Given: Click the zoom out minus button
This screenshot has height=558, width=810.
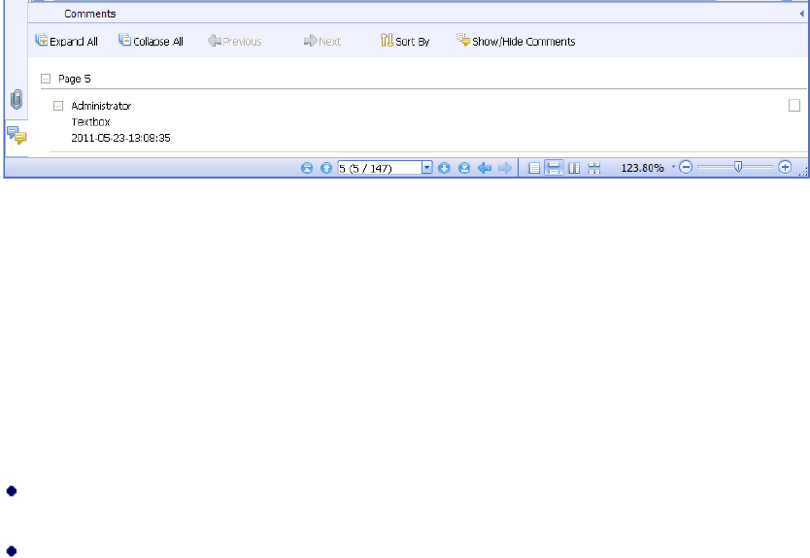Looking at the screenshot, I should 686,167.
